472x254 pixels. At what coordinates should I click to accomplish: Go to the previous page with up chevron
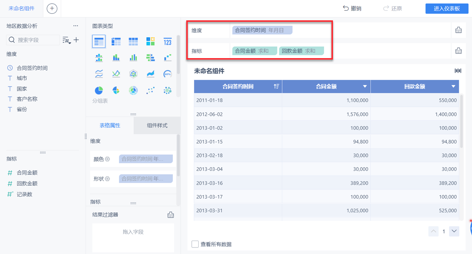(x=434, y=231)
